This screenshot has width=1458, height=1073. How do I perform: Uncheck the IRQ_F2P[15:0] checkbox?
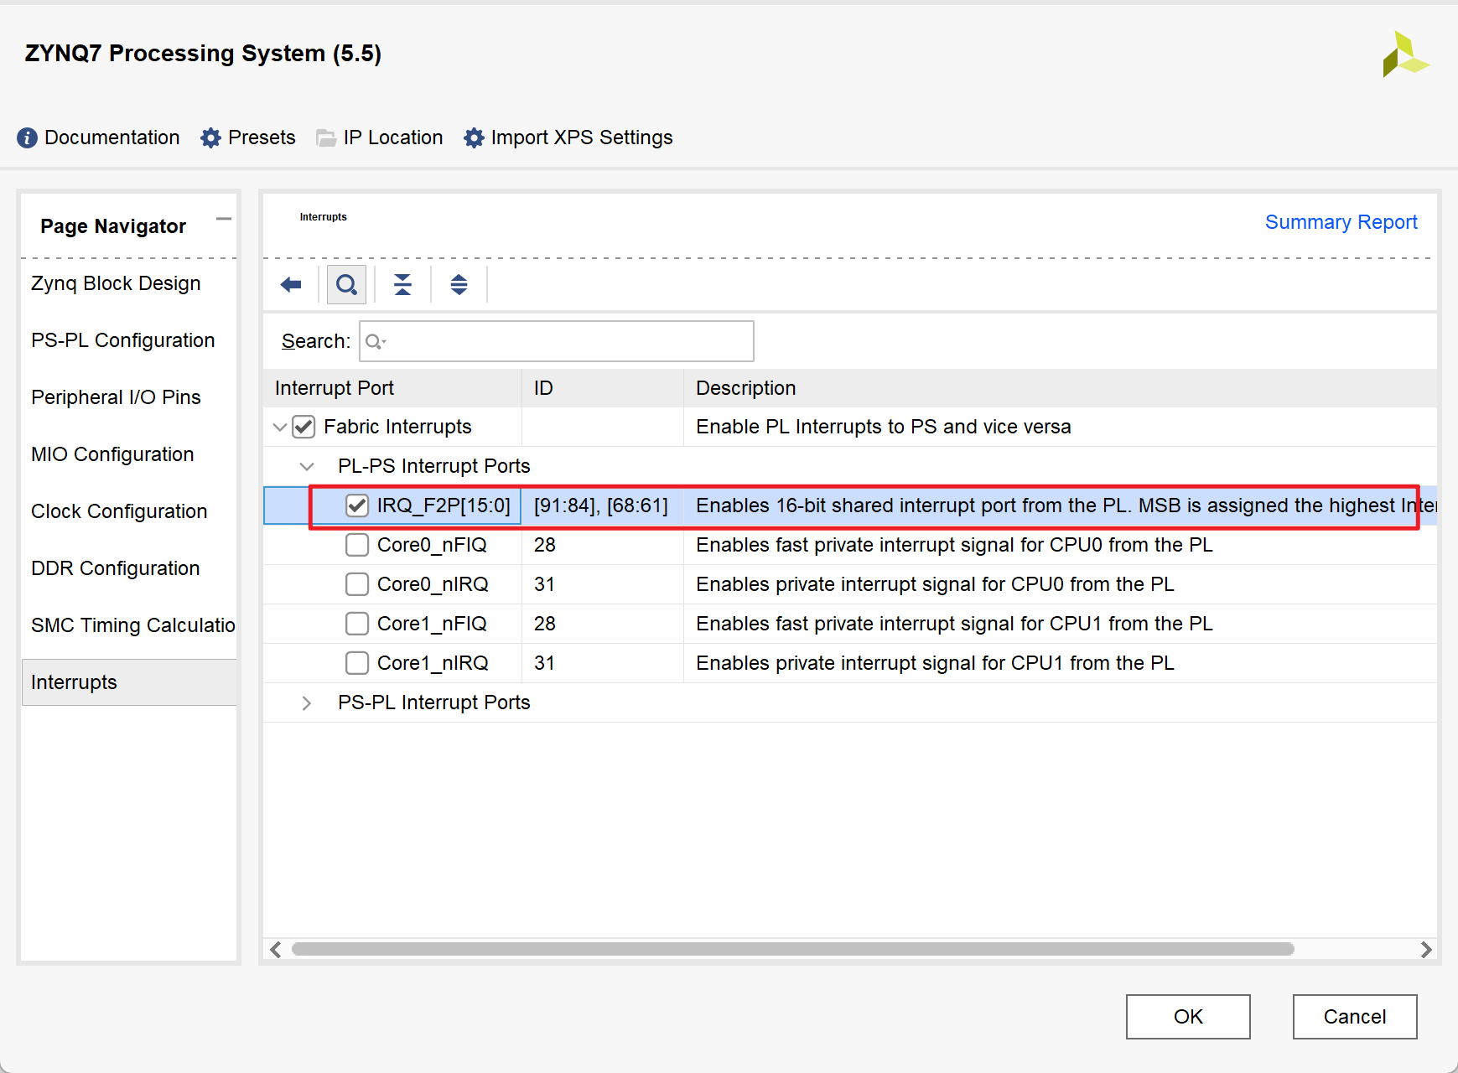pyautogui.click(x=357, y=505)
